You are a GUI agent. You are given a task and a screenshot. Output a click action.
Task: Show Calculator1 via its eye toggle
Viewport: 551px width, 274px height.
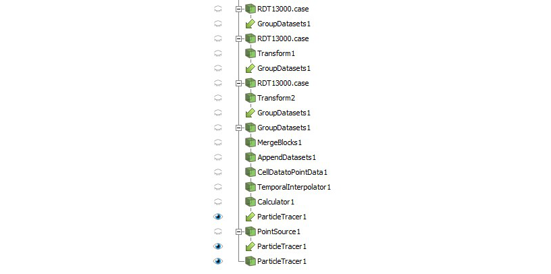pos(218,202)
